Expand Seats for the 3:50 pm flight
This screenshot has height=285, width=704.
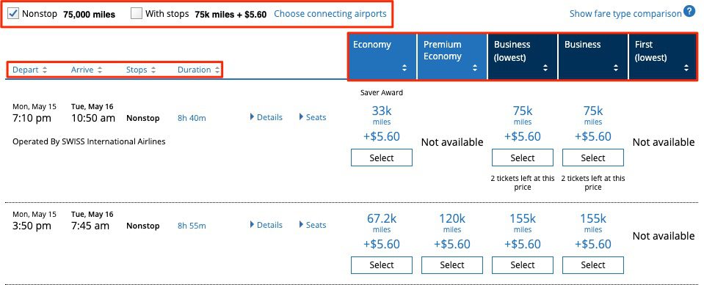(313, 225)
